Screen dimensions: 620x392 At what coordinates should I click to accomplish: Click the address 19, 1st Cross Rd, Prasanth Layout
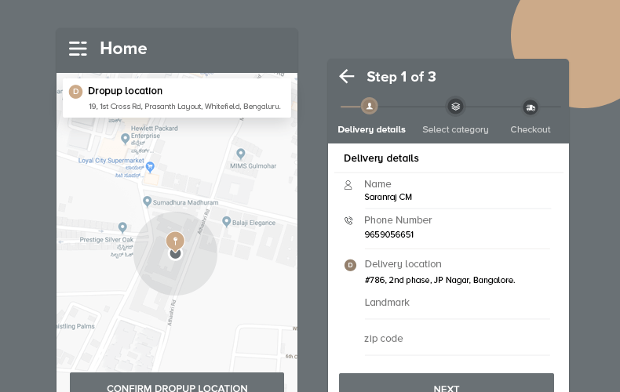(x=184, y=107)
